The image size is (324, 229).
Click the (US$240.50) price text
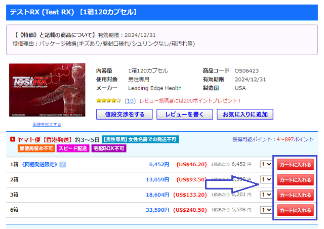(190, 210)
